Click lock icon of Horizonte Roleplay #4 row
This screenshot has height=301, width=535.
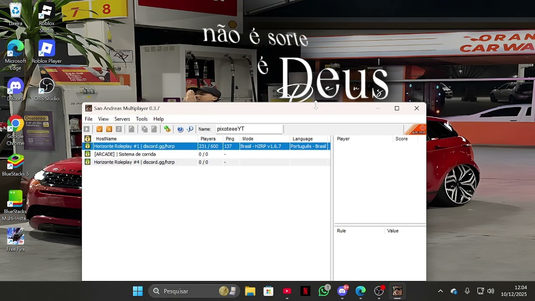point(87,162)
